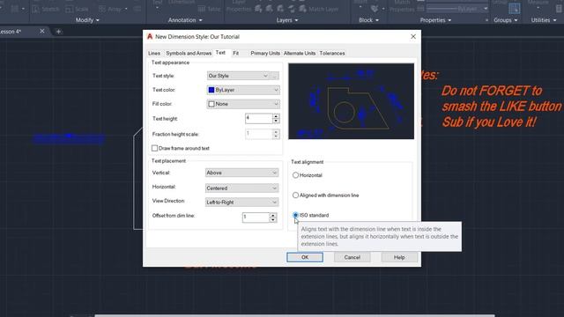Open the Text style dropdown
The width and height of the screenshot is (564, 317).
pyautogui.click(x=238, y=76)
